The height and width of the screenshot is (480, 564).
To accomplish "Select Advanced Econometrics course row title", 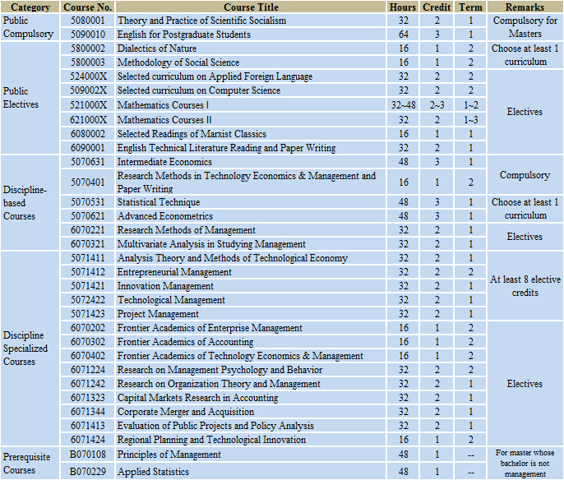I will pyautogui.click(x=165, y=216).
